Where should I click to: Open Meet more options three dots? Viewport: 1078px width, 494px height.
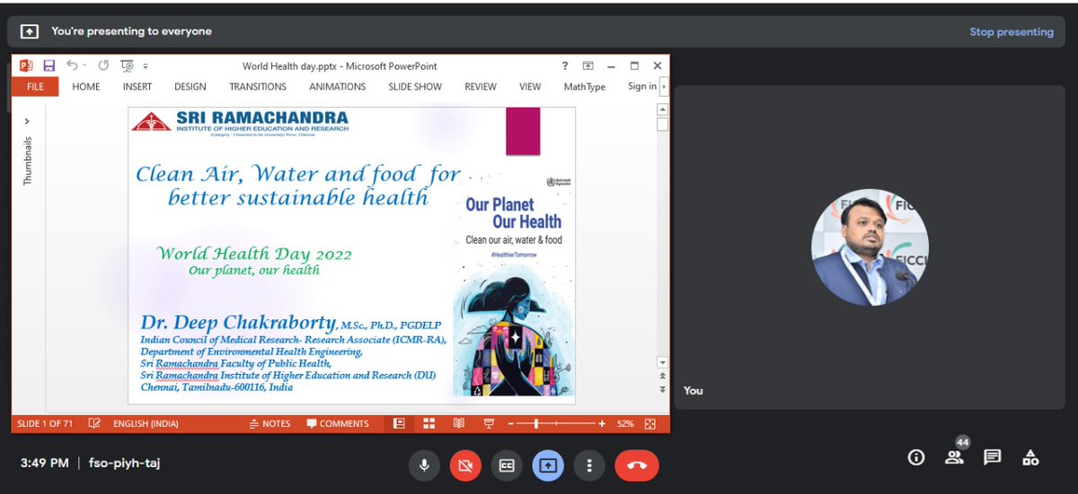pyautogui.click(x=589, y=464)
